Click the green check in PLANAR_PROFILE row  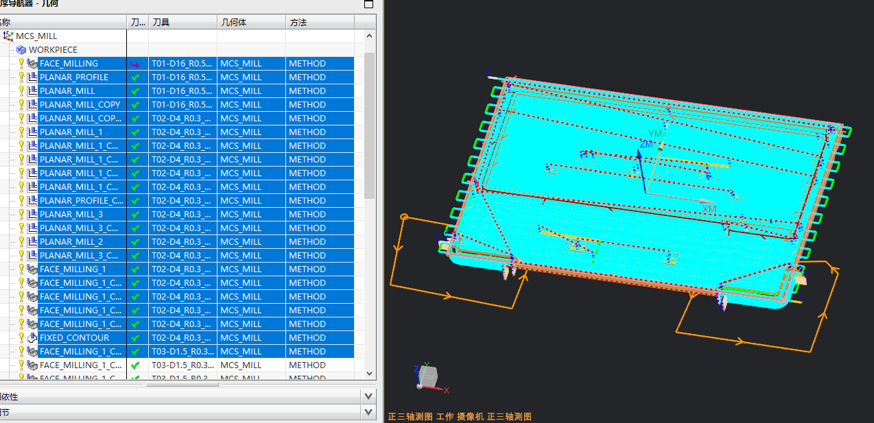135,77
